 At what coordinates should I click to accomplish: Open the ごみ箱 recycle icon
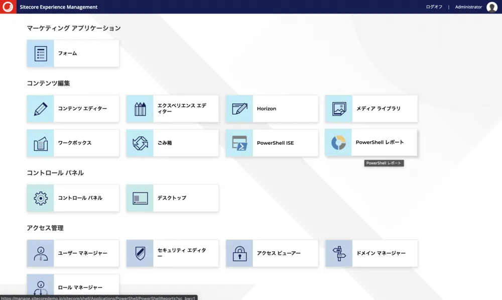pos(140,143)
